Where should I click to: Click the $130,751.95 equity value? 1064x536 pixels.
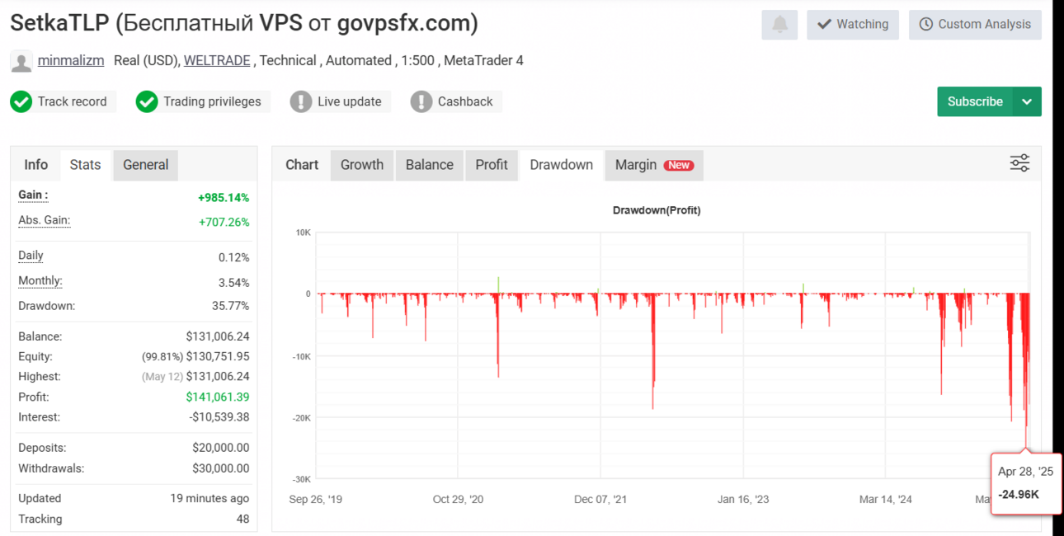point(218,357)
